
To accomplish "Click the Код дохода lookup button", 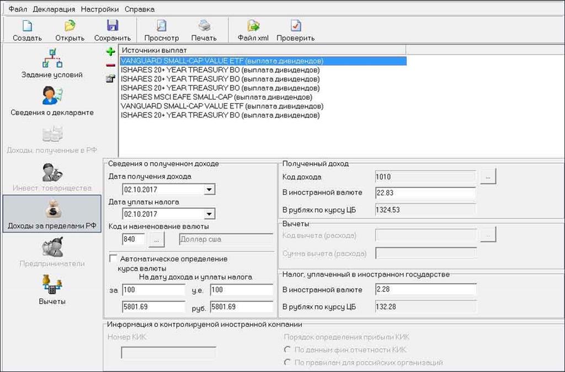I will click(x=488, y=177).
